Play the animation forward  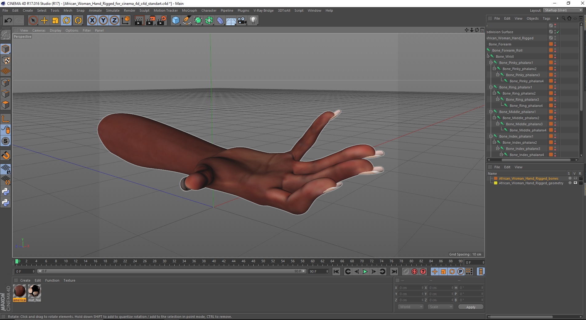[365, 271]
